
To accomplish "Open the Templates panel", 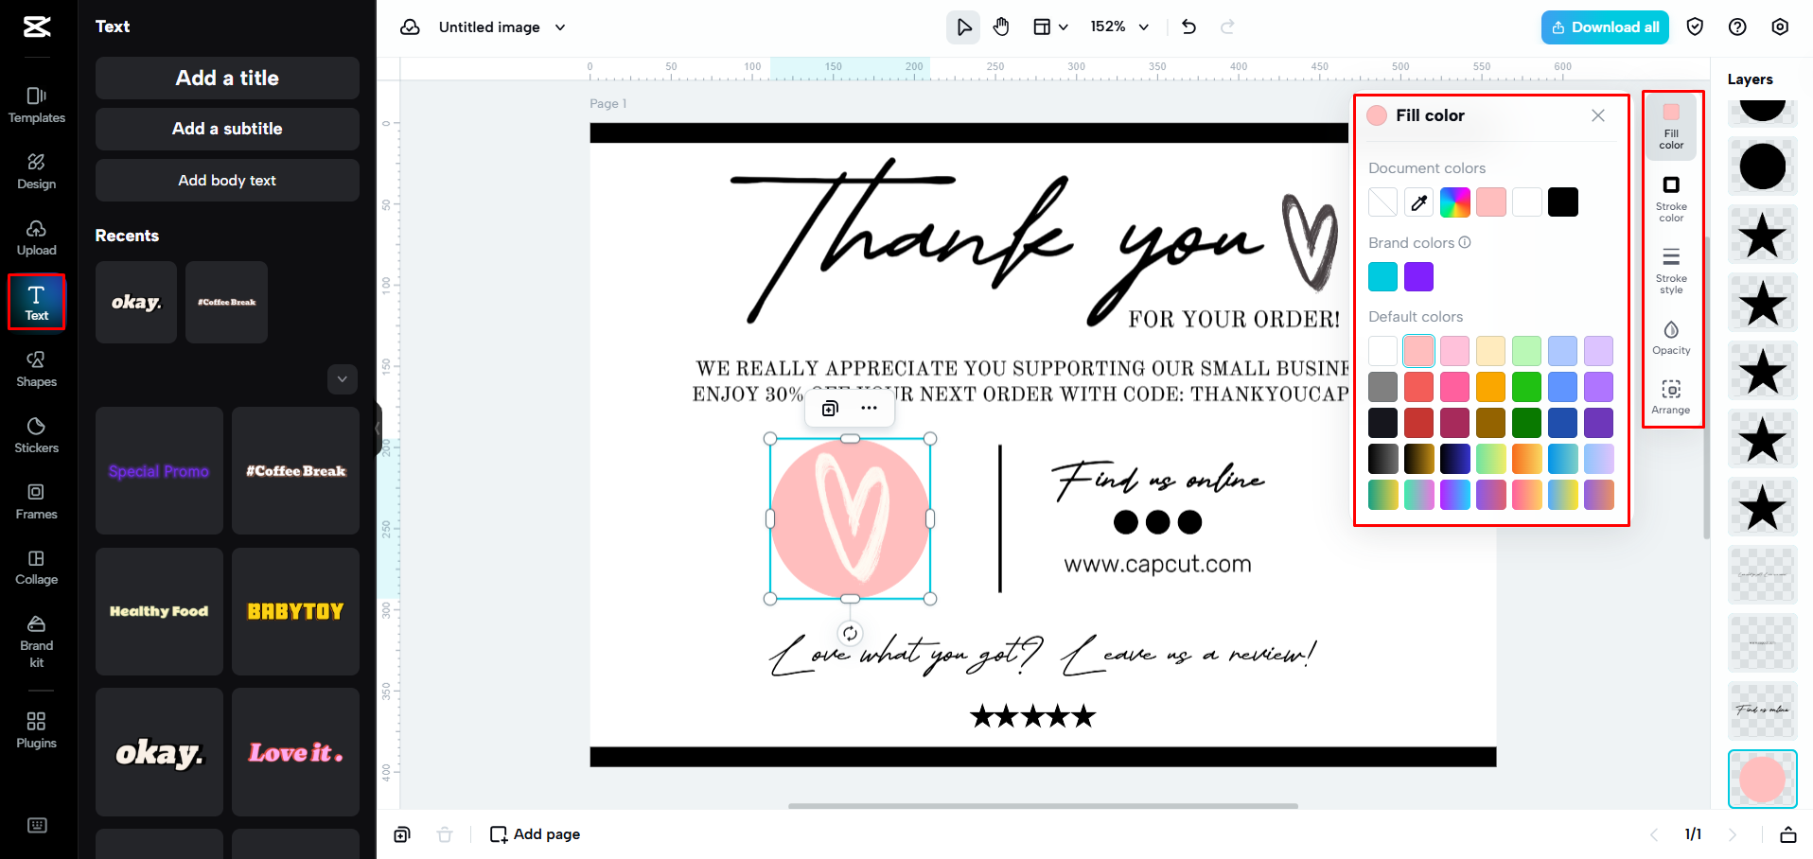I will (37, 105).
